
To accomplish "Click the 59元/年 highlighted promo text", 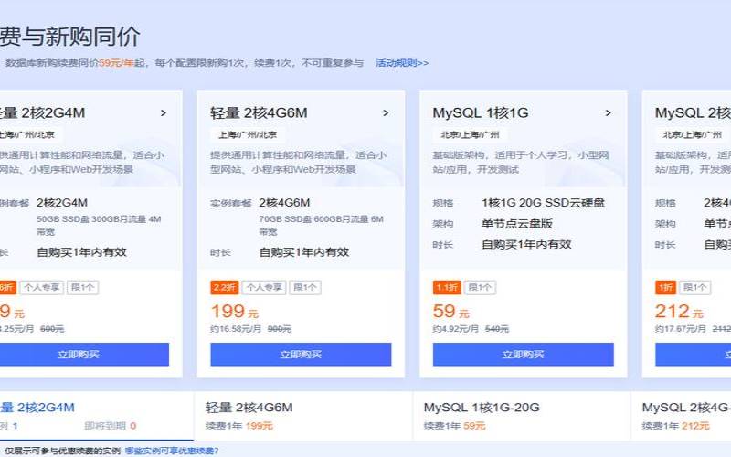I will (x=116, y=63).
